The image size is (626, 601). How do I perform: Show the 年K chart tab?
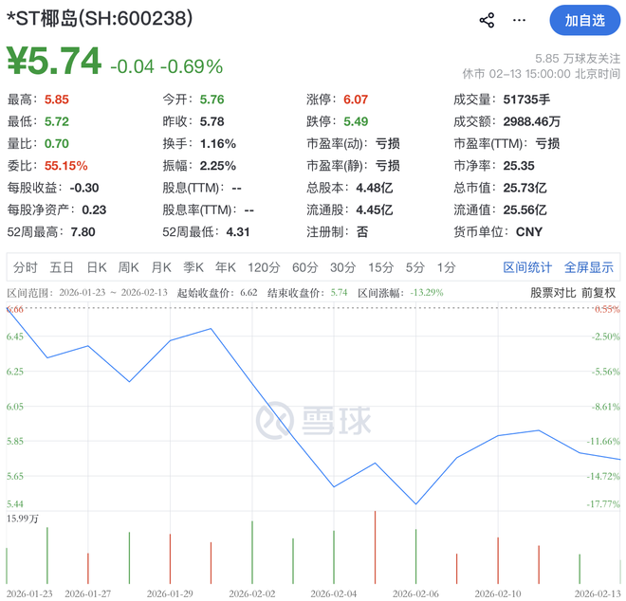226,267
